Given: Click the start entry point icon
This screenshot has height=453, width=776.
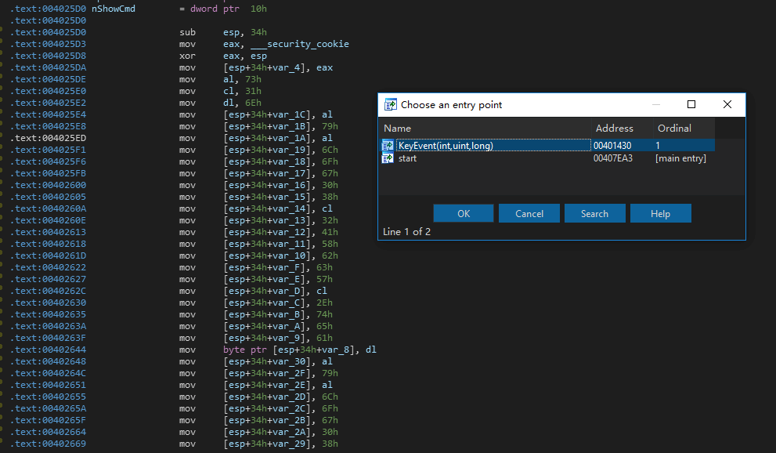Looking at the screenshot, I should coord(388,158).
